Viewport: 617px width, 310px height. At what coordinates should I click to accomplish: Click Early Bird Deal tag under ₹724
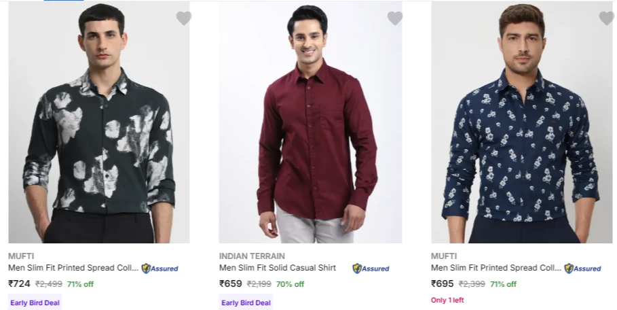[35, 303]
